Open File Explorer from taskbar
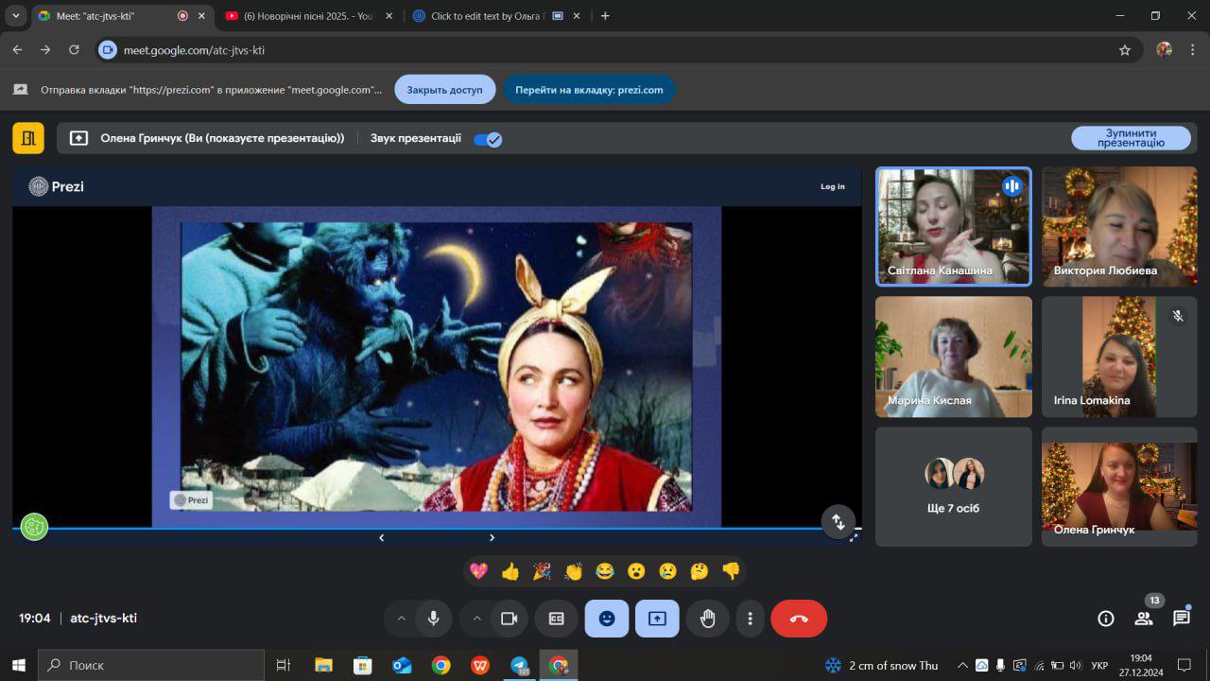This screenshot has width=1210, height=681. (323, 665)
